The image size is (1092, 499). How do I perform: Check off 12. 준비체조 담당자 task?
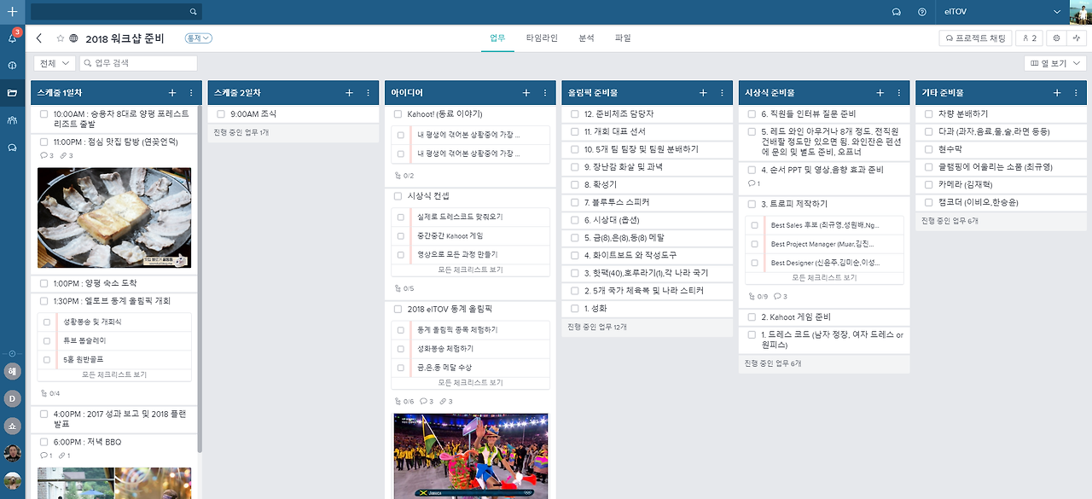coord(575,113)
